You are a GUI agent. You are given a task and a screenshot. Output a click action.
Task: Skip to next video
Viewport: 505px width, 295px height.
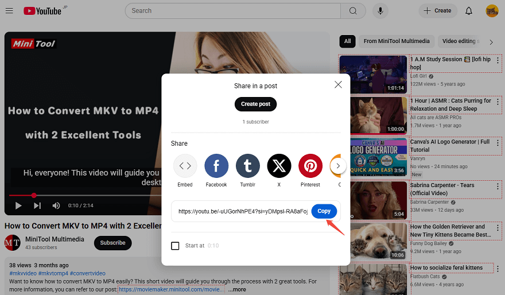(37, 205)
